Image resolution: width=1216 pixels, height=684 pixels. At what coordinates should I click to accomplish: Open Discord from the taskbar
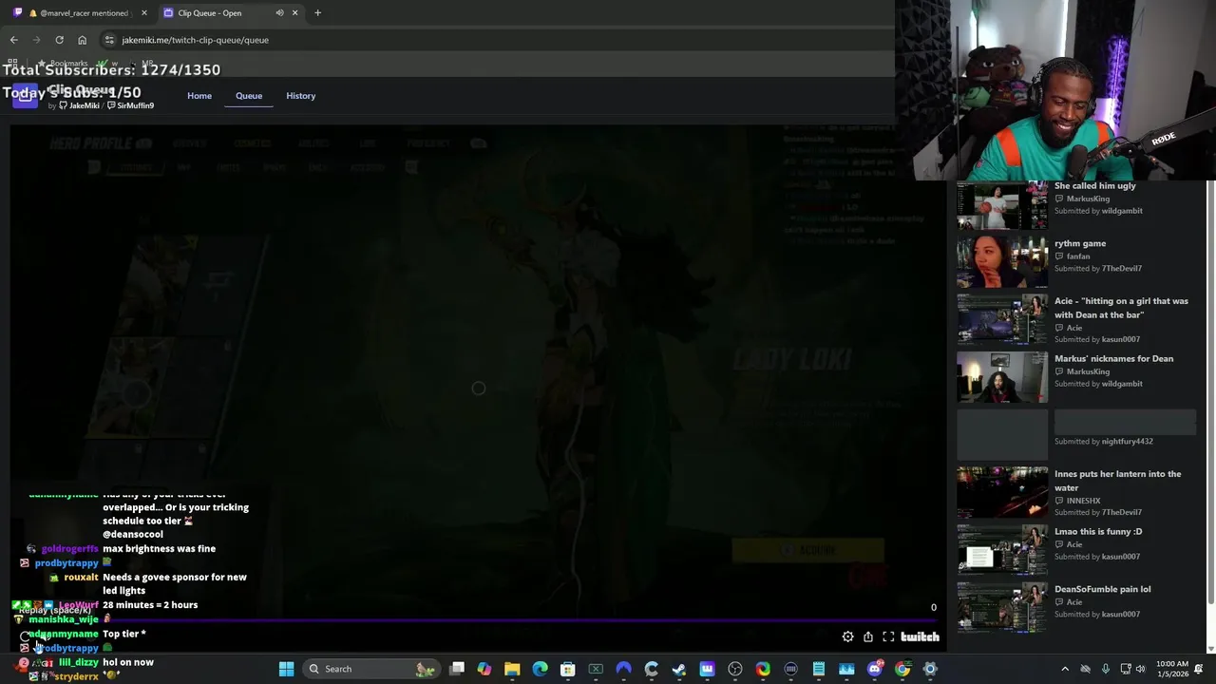click(x=874, y=669)
